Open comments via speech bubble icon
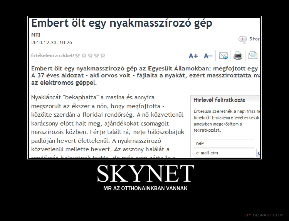 [242, 39]
